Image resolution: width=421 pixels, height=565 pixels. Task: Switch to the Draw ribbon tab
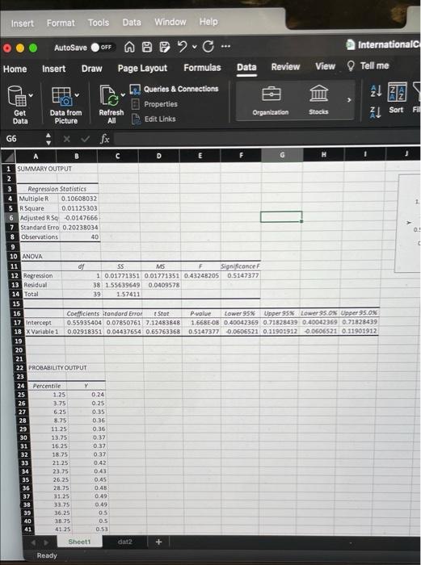[x=91, y=68]
